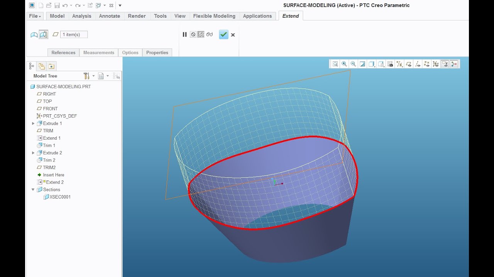This screenshot has width=494, height=277.
Task: Switch to the Tools ribbon tab
Action: tap(160, 16)
